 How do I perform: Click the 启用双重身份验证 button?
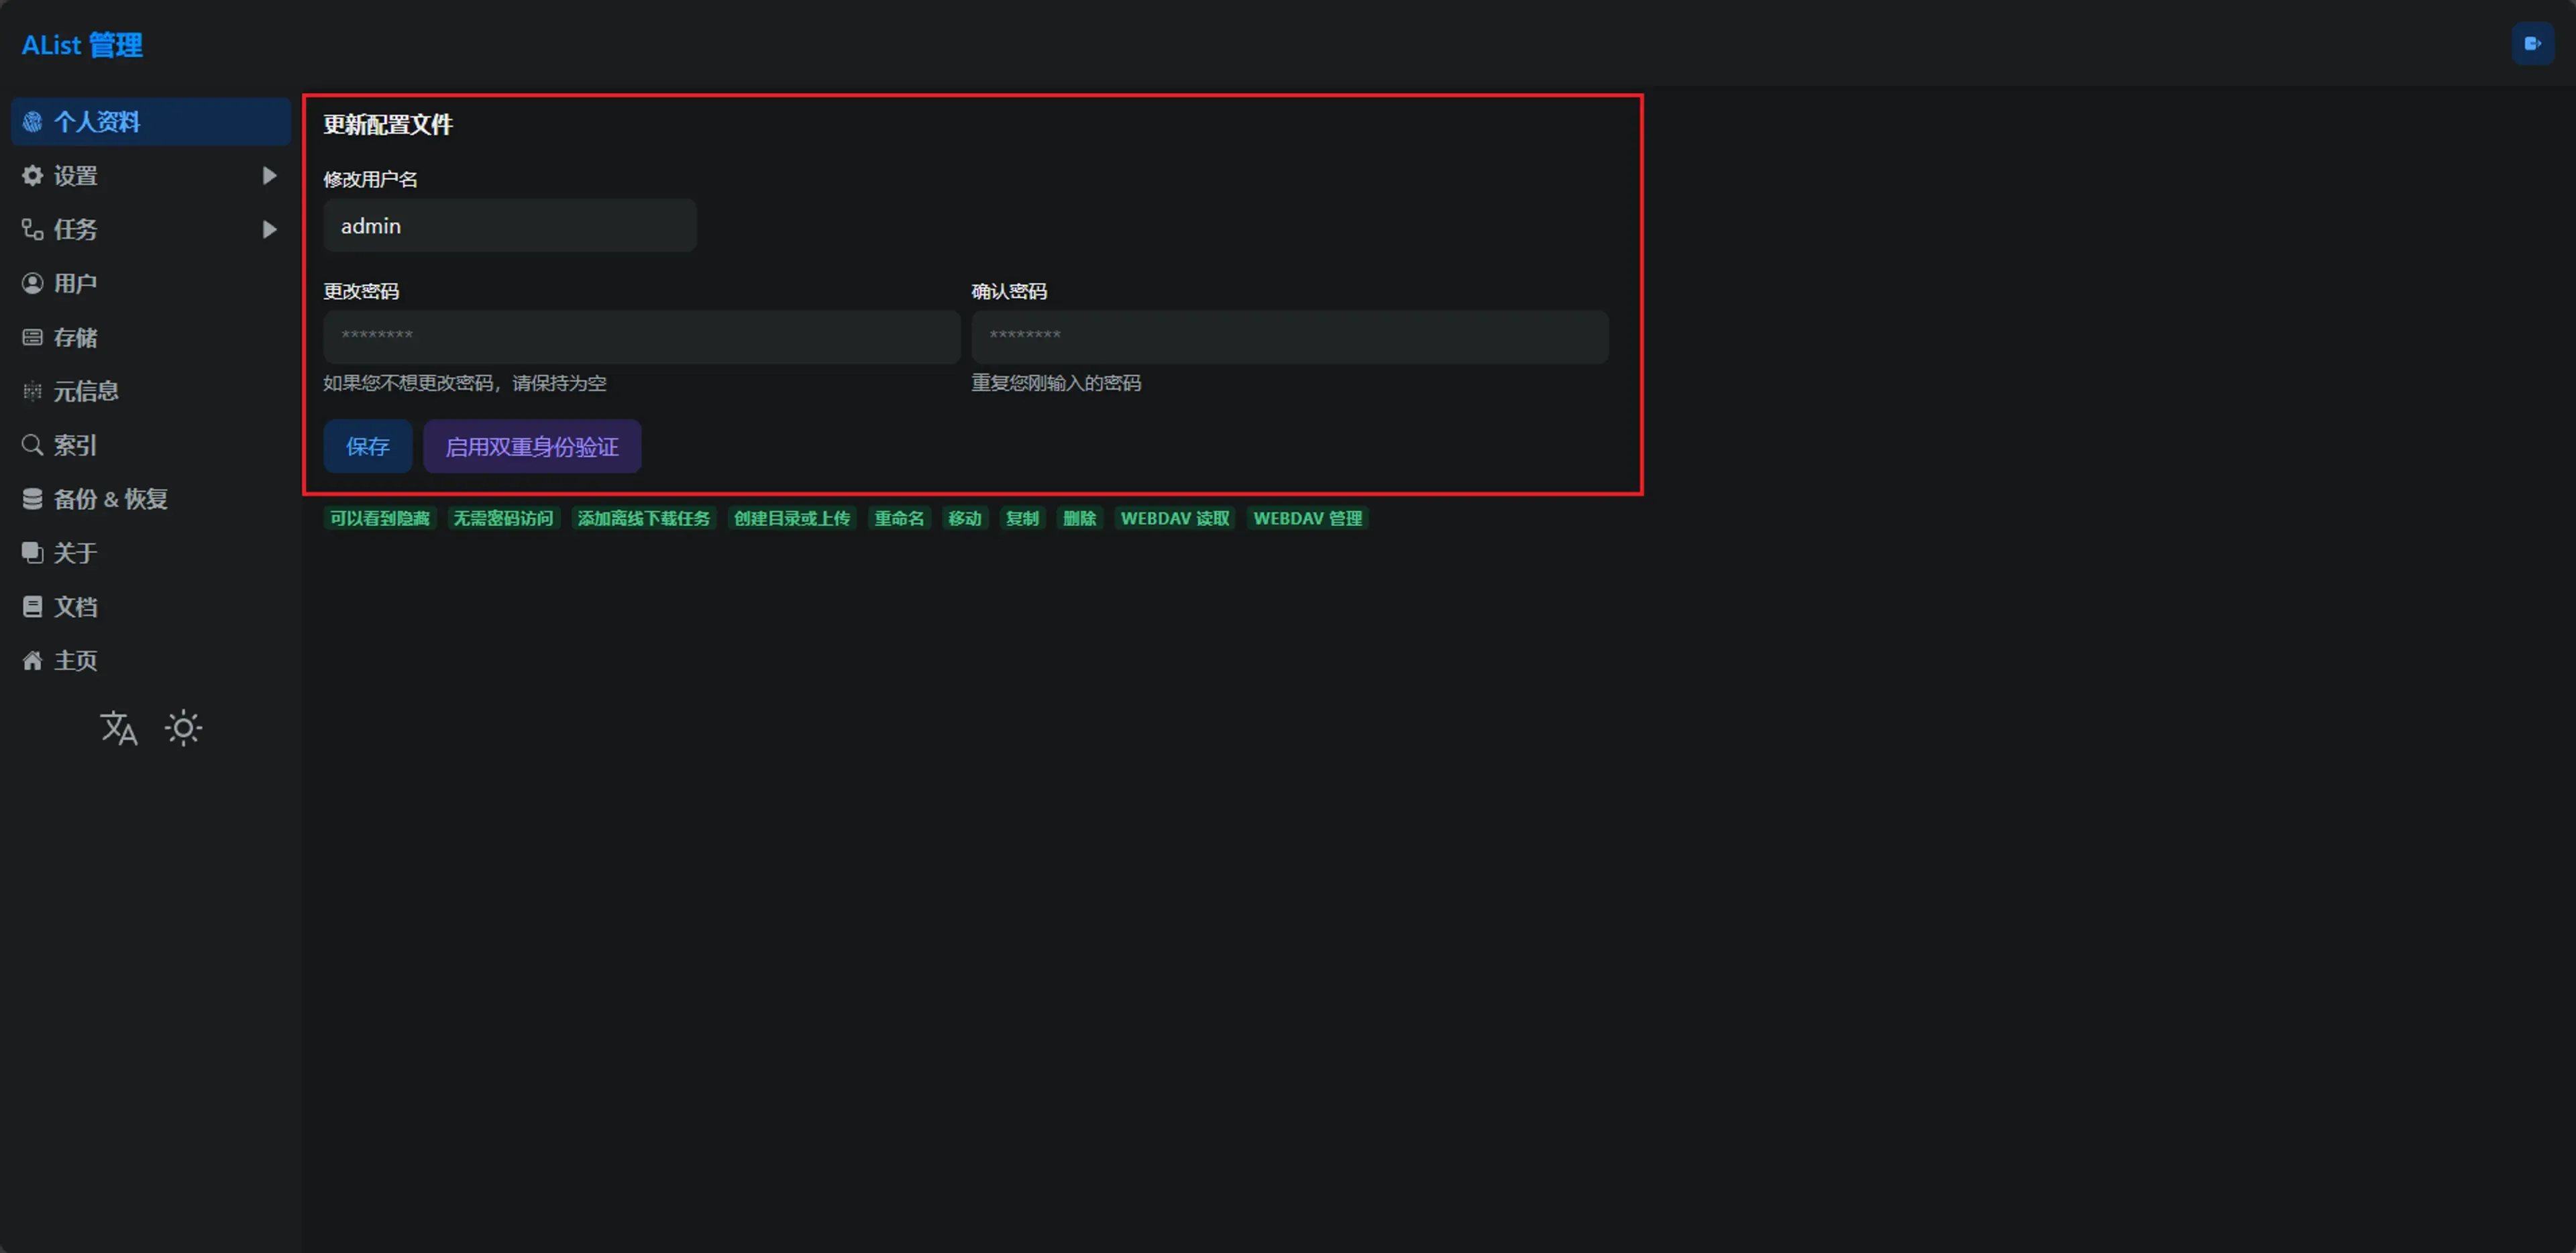click(x=531, y=447)
